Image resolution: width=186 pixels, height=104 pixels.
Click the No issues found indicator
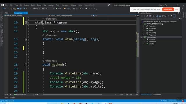pos(20,94)
